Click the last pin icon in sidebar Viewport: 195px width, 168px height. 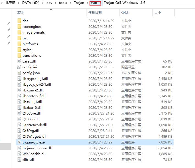9,43
